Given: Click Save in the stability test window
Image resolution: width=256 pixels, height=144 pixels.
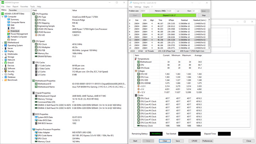Looking at the screenshot, I should point(178,141).
